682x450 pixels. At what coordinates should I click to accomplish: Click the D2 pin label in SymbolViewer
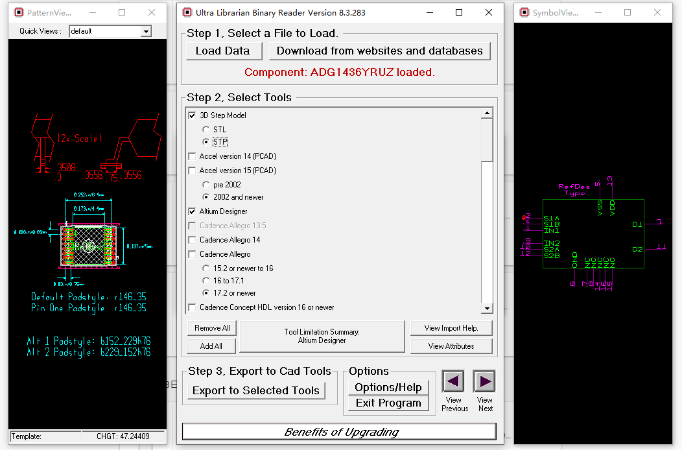(637, 249)
